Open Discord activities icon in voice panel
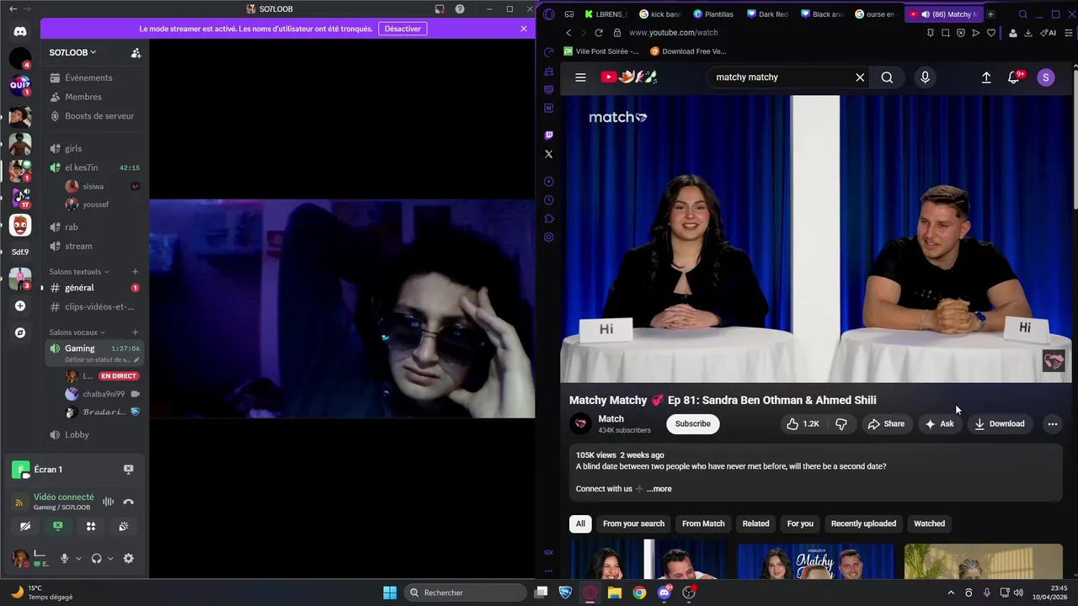1078x606 pixels. tap(91, 526)
